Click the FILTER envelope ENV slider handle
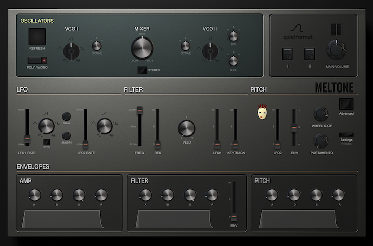 tap(234, 217)
